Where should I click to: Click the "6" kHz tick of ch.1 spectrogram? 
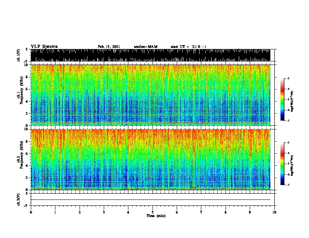click(x=27, y=89)
